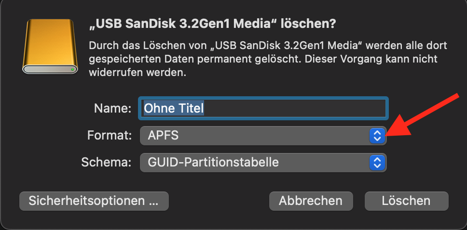The height and width of the screenshot is (230, 467).
Task: Click the "Format:" label
Action: pos(110,136)
